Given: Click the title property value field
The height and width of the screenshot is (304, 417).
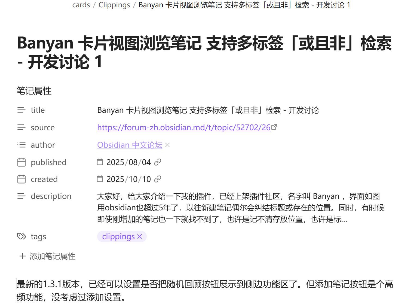Looking at the screenshot, I should [208, 110].
